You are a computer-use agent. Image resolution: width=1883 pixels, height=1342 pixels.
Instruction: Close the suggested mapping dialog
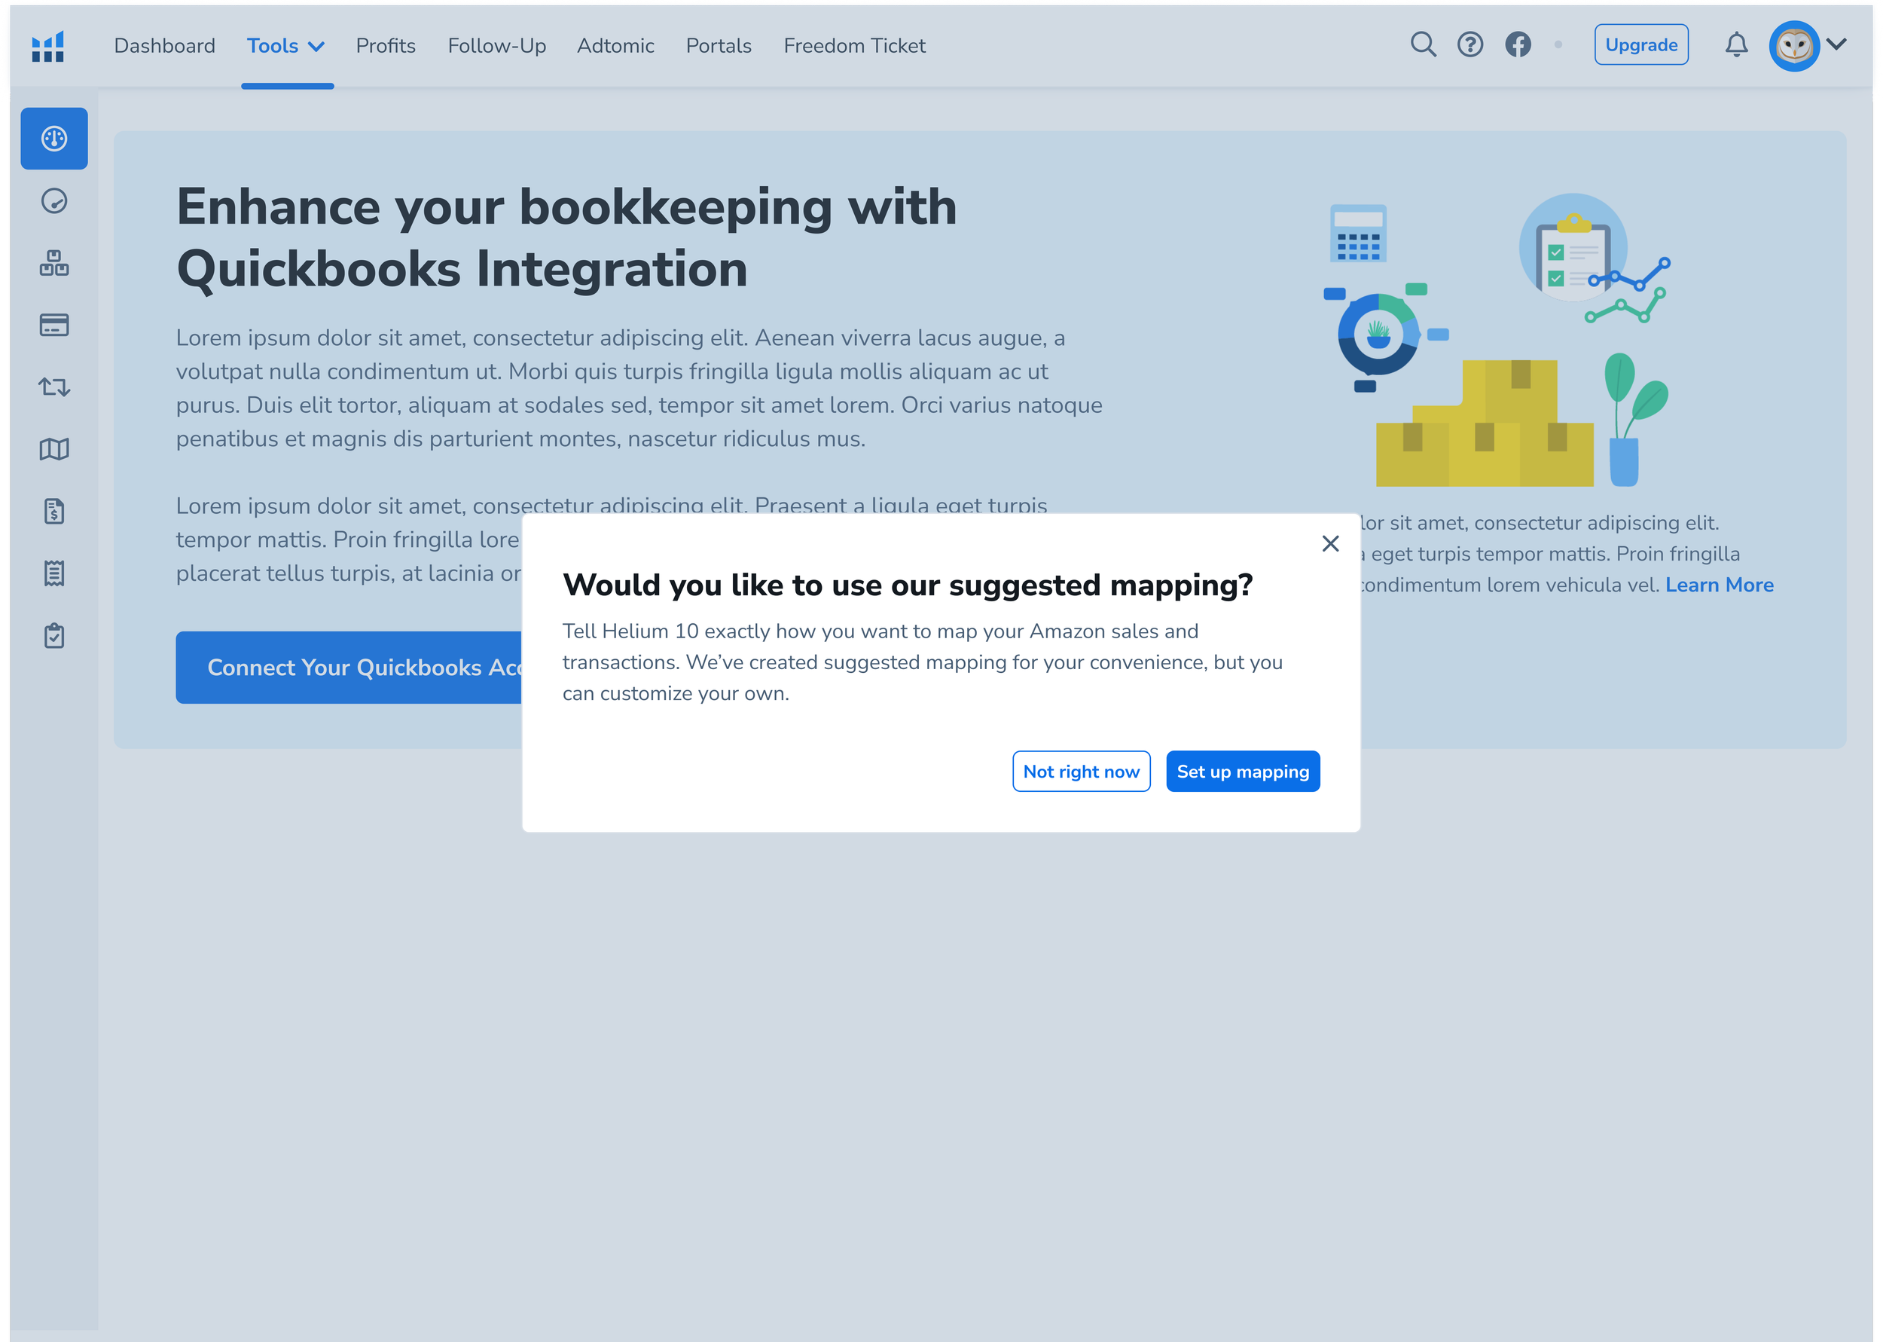click(1329, 544)
